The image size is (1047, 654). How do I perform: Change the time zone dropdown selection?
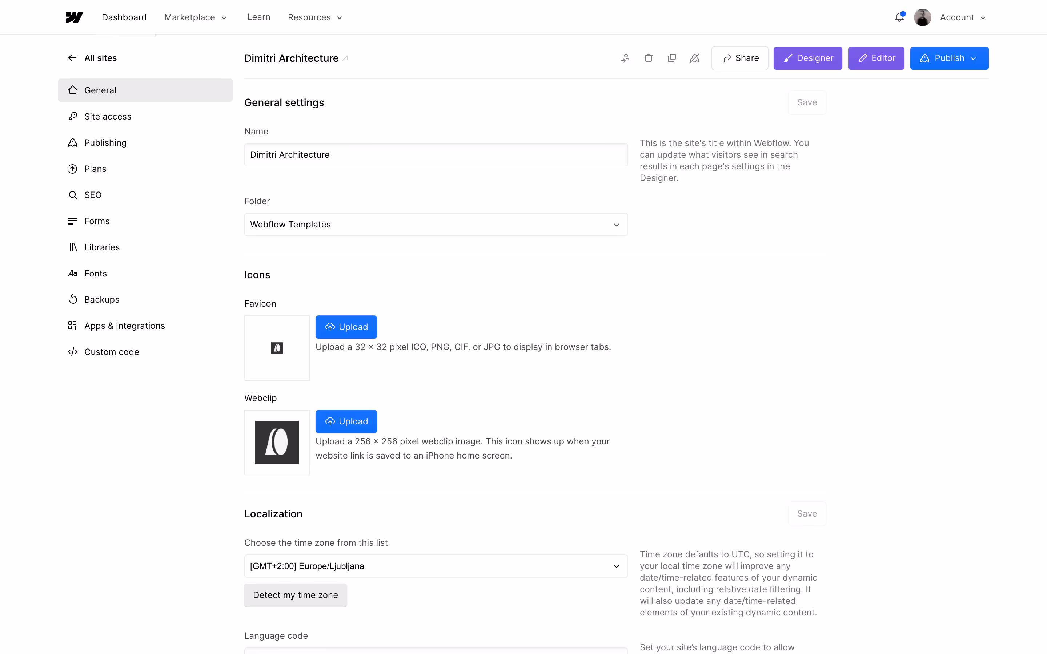pos(436,566)
